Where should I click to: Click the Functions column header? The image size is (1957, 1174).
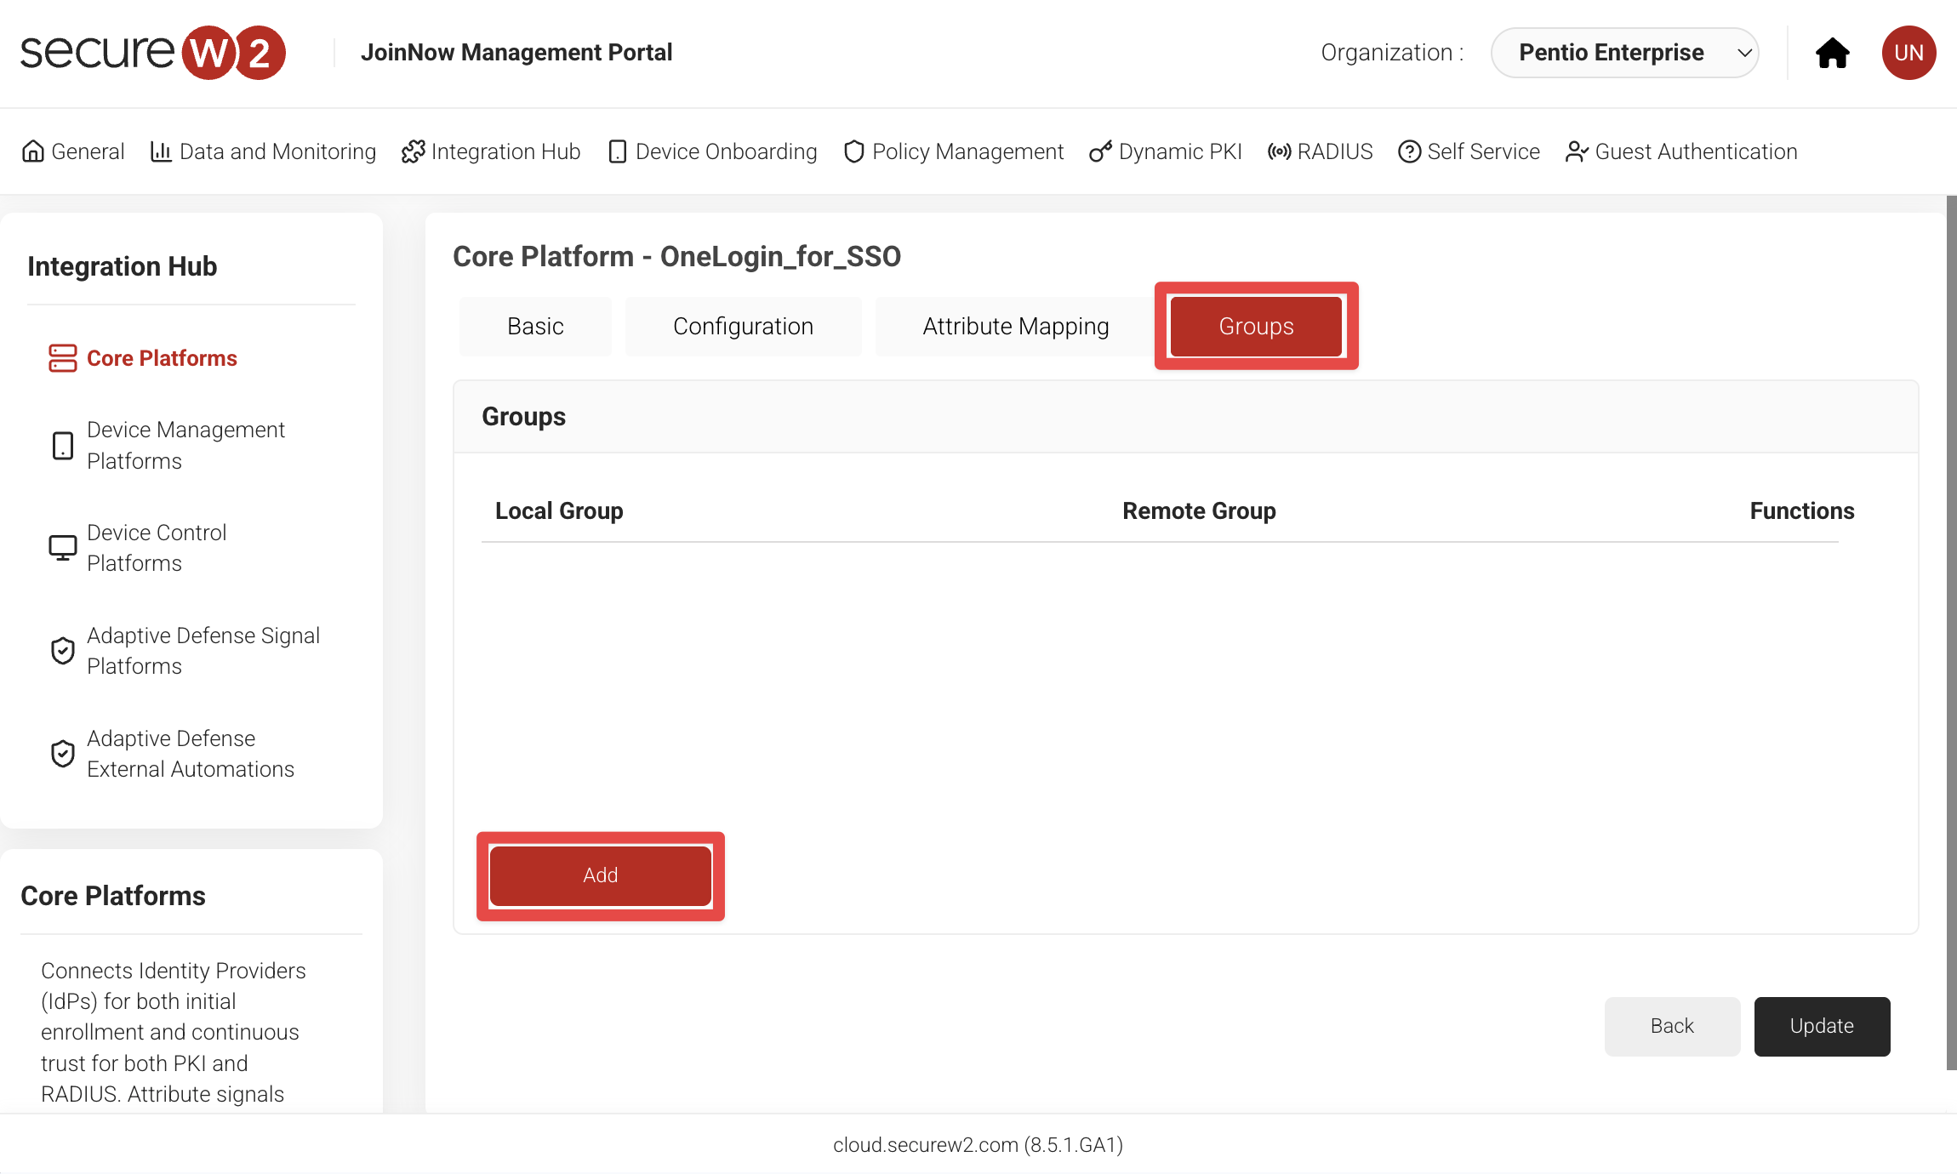(1802, 511)
